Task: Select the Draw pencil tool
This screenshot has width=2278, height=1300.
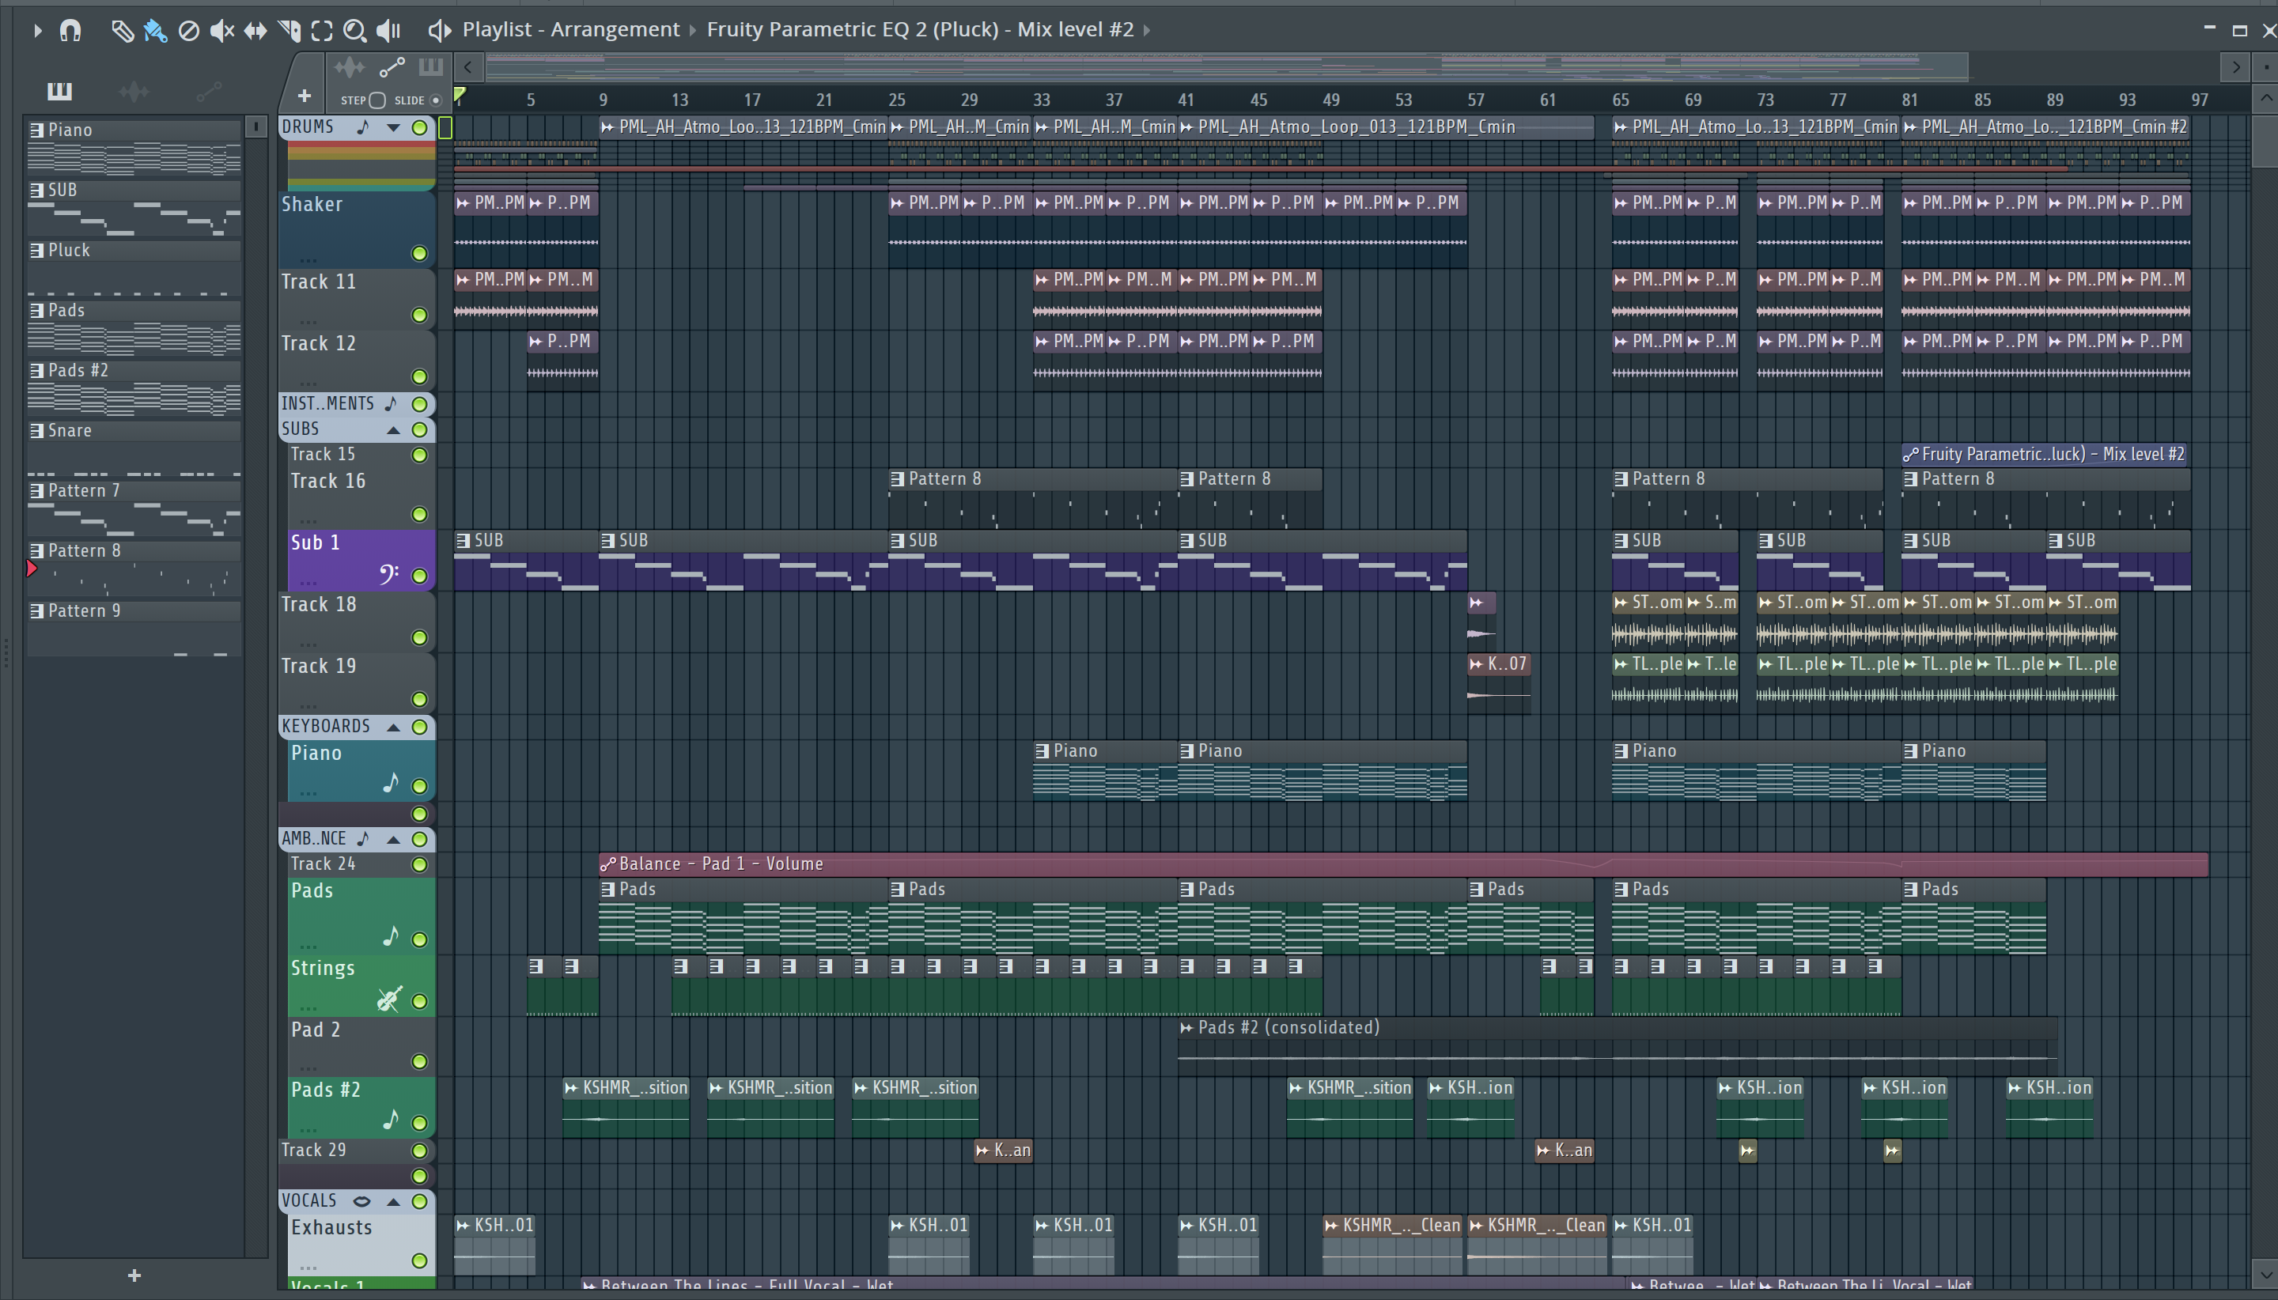Action: [x=122, y=30]
